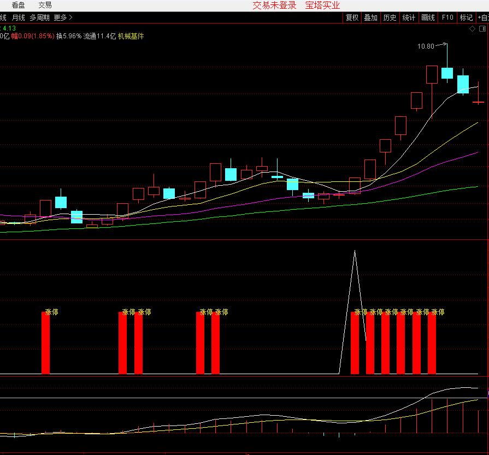Open 历史 history view

[390, 17]
